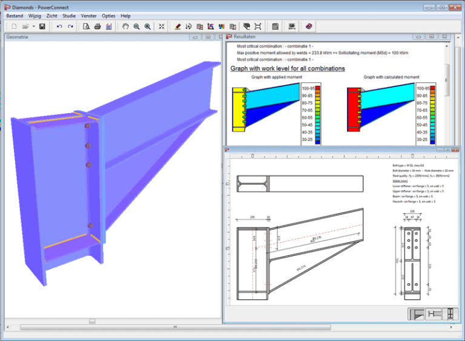465x341 pixels.
Task: Click the moment diagram icon with red curve
Action: (211, 27)
